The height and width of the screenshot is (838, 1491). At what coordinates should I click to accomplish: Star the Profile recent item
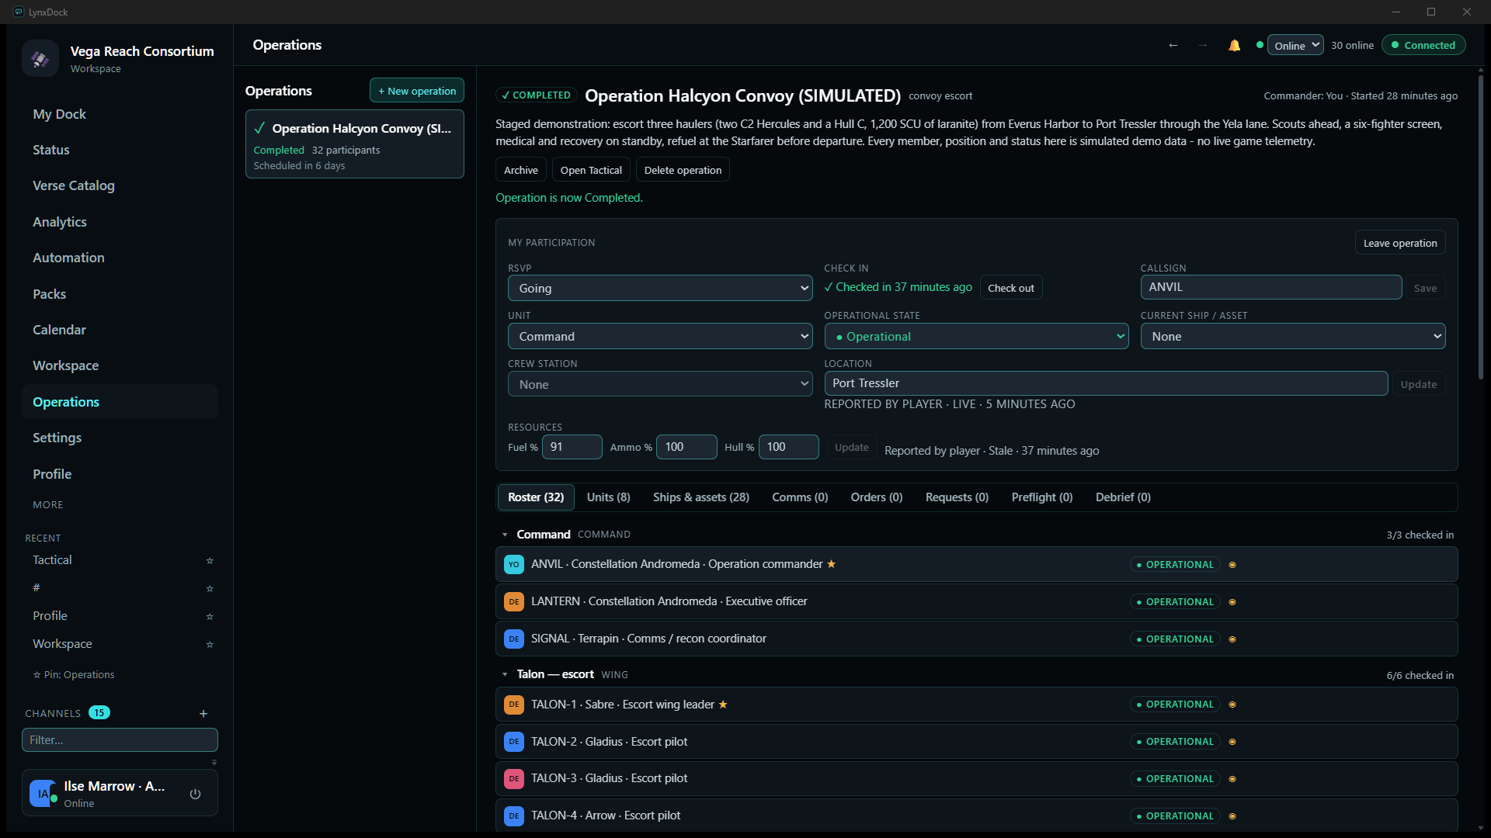point(210,616)
